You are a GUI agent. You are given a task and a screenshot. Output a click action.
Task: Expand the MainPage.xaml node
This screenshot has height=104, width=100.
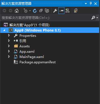[x=9, y=57]
